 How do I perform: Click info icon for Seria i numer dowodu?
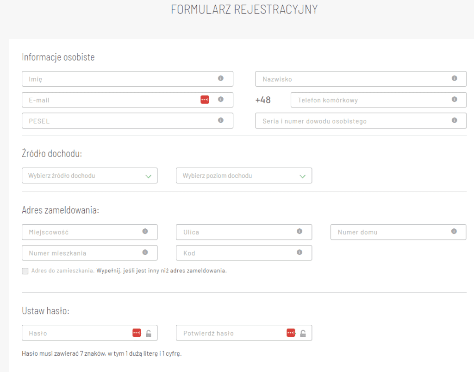454,120
